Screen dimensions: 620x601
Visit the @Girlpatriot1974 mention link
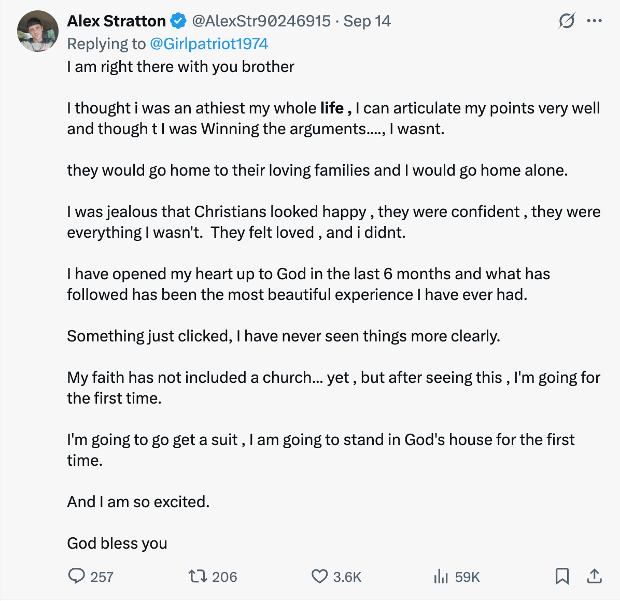pos(209,44)
